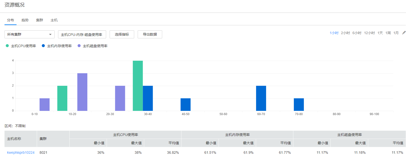Click the 导出数据 button
The height and width of the screenshot is (158, 406).
pos(150,34)
